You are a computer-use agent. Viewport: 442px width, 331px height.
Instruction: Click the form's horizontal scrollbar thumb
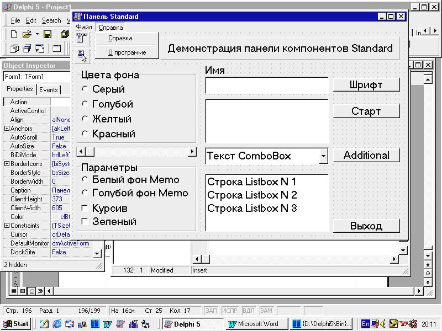pyautogui.click(x=90, y=152)
